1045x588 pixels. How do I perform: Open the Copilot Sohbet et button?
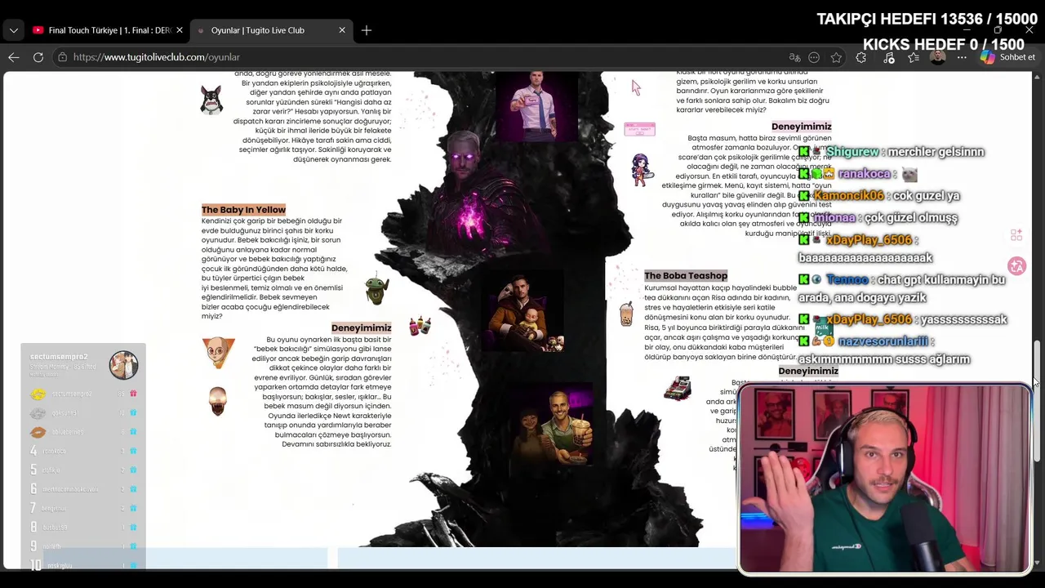pyautogui.click(x=1008, y=57)
